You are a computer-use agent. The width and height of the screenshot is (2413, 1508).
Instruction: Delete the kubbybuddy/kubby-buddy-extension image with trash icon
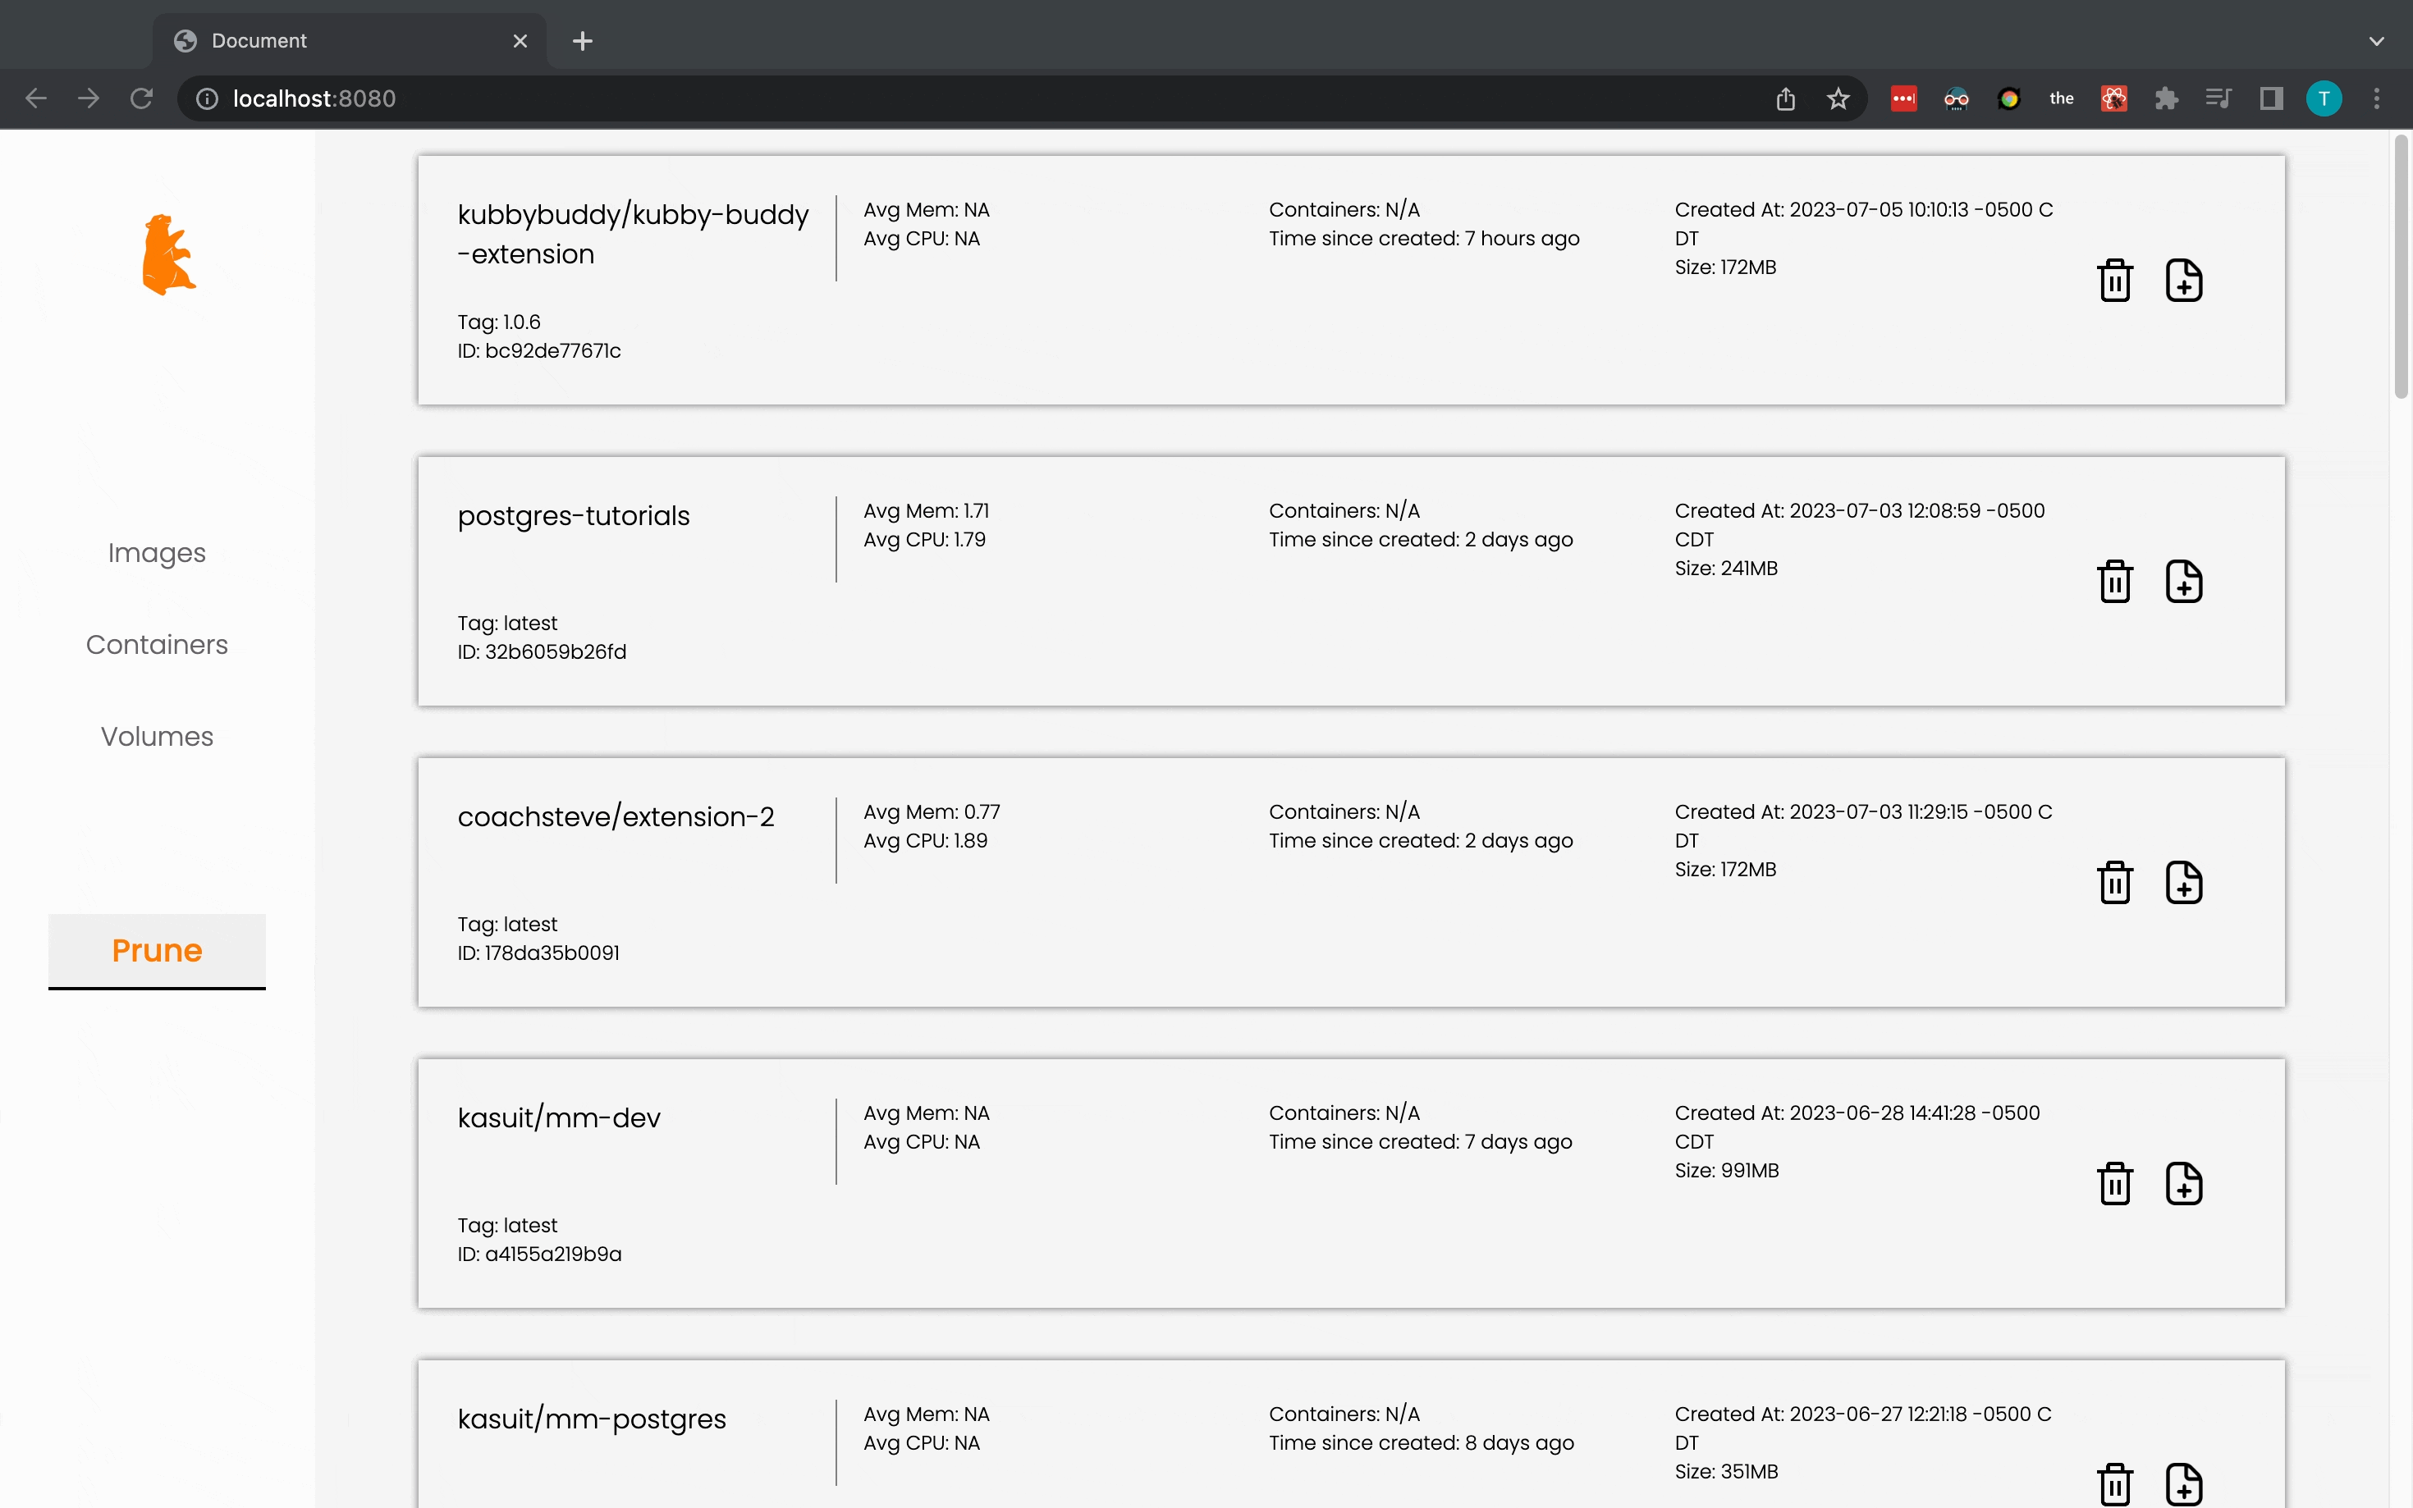[2113, 281]
